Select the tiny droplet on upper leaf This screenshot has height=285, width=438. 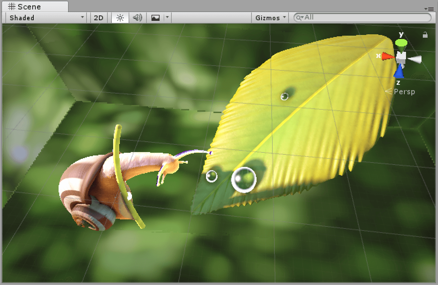(x=284, y=97)
